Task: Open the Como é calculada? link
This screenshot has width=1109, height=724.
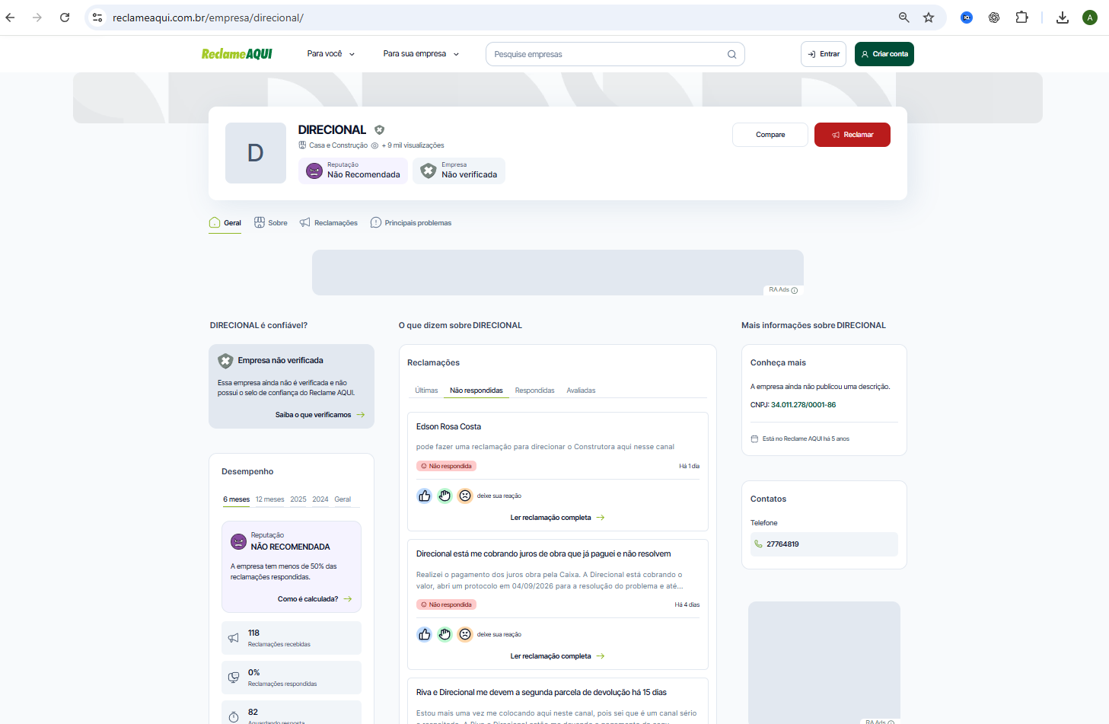Action: (314, 599)
